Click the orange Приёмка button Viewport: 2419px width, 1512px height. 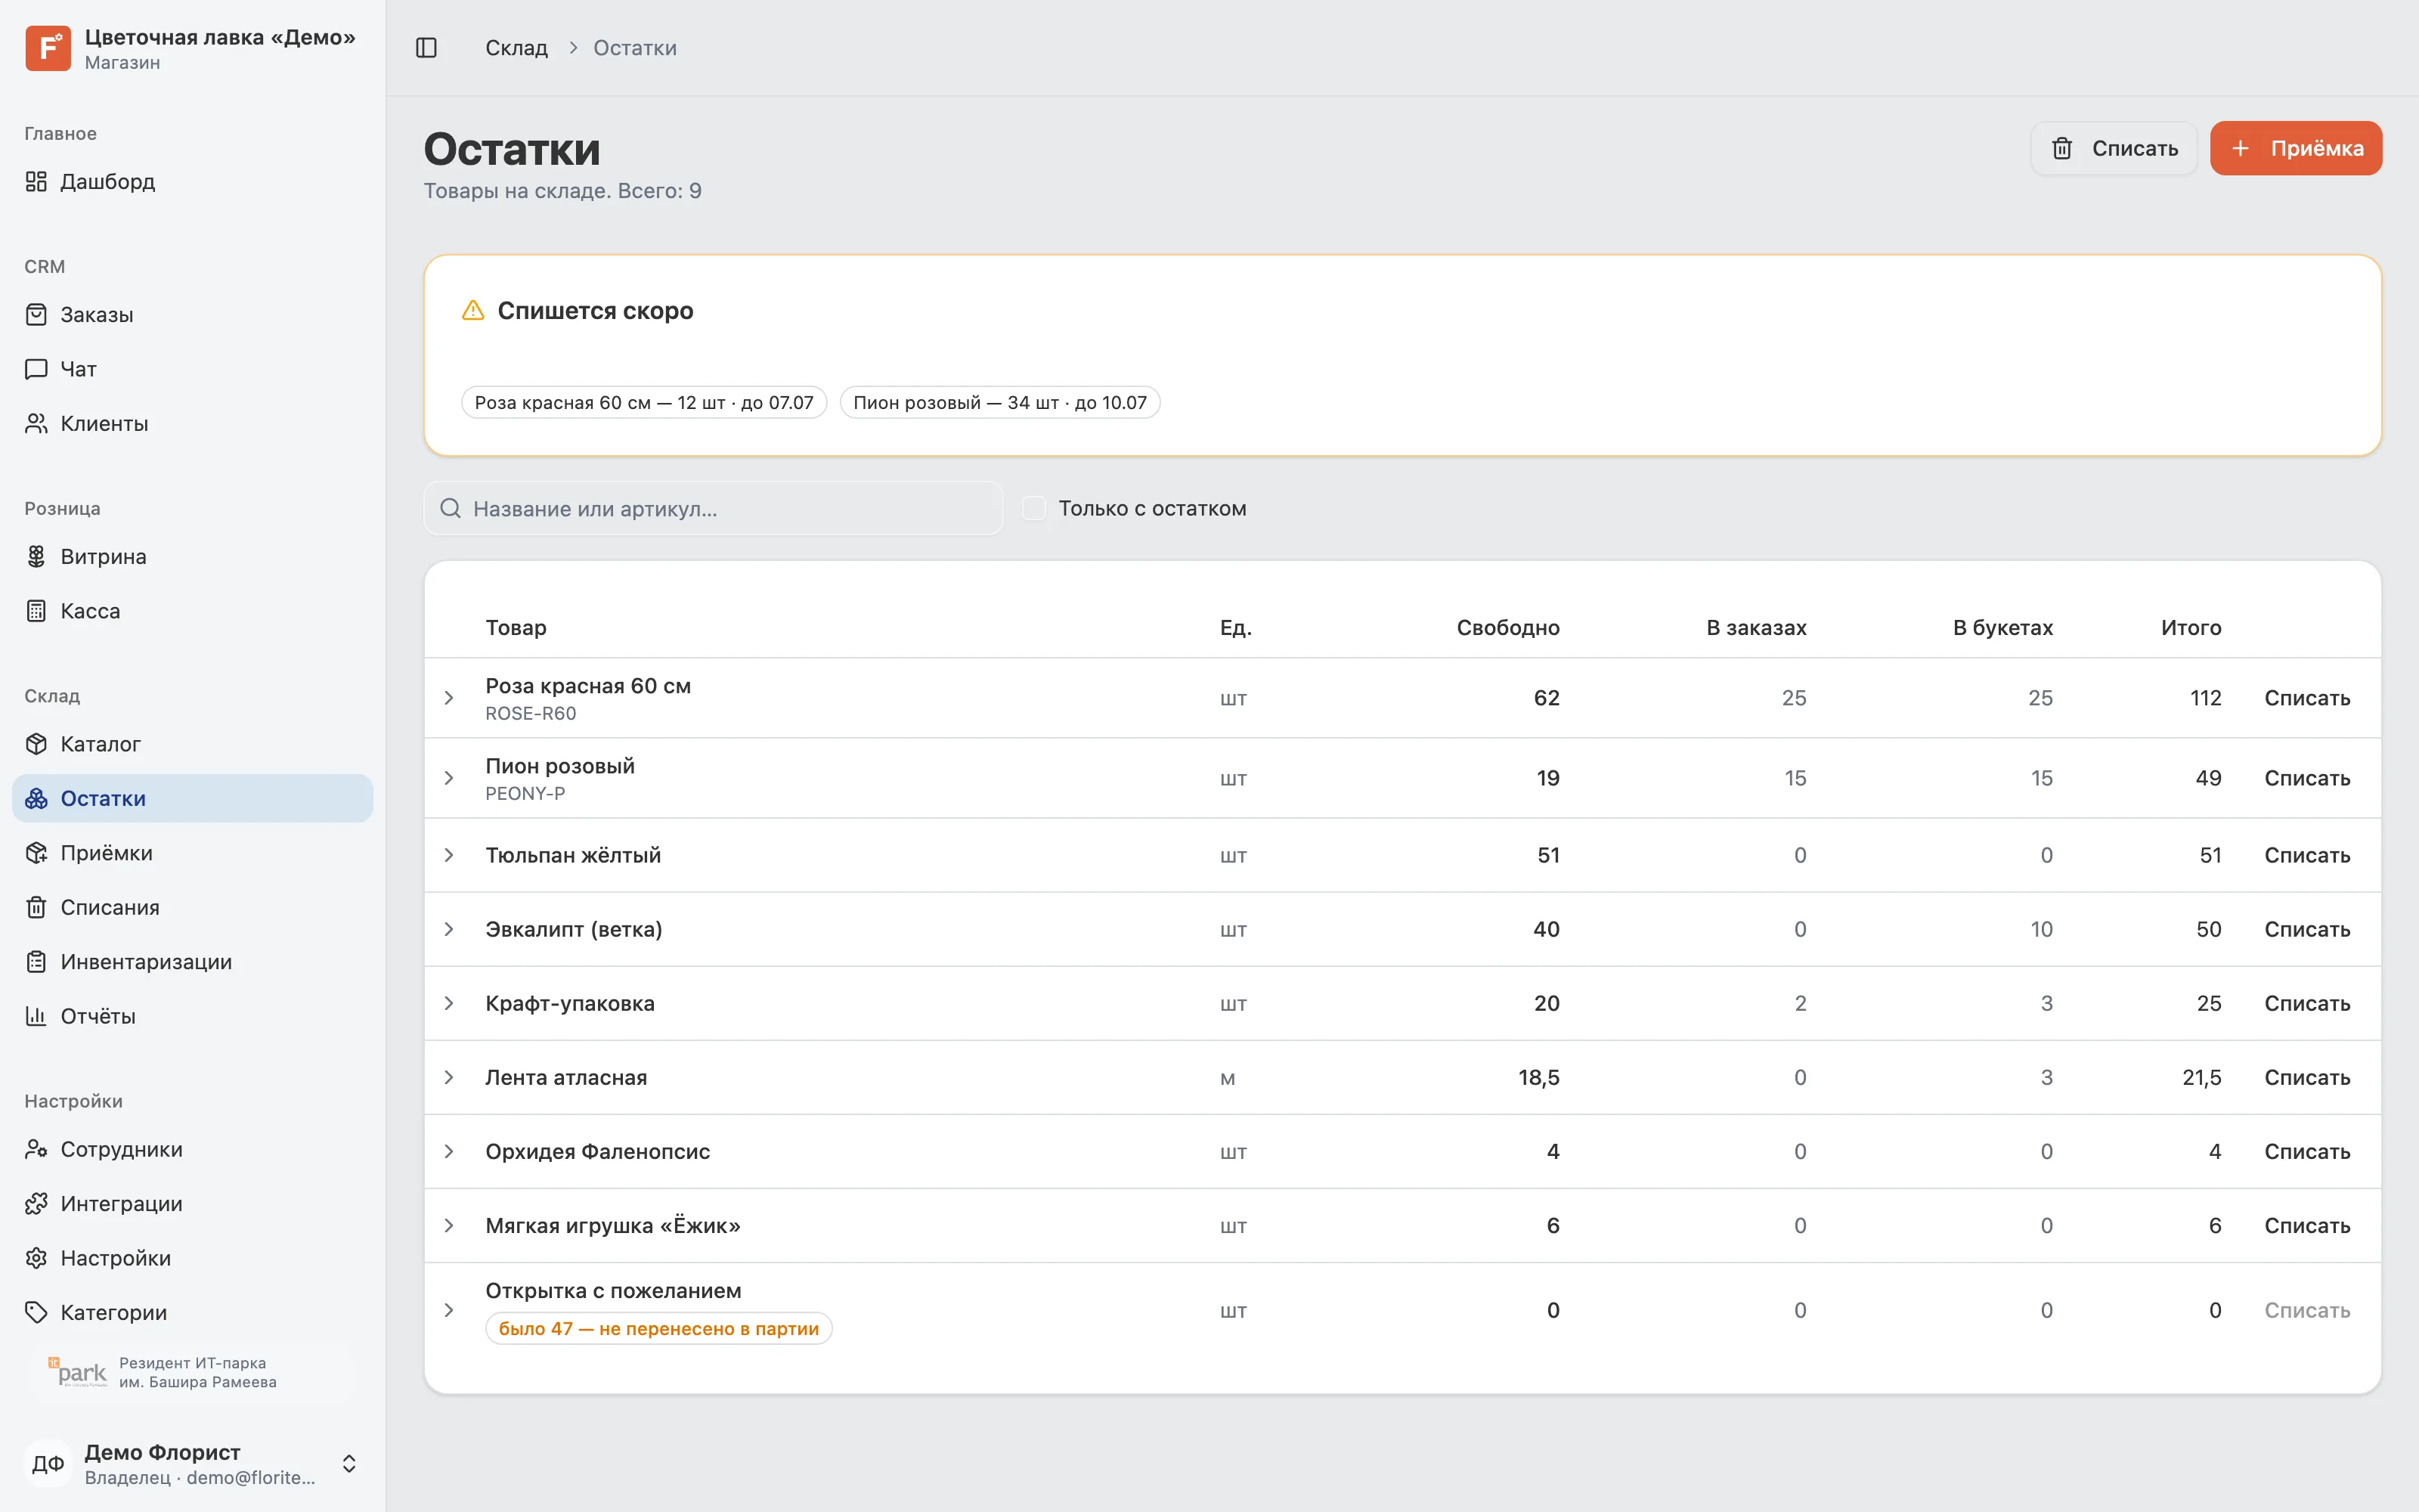(2295, 148)
